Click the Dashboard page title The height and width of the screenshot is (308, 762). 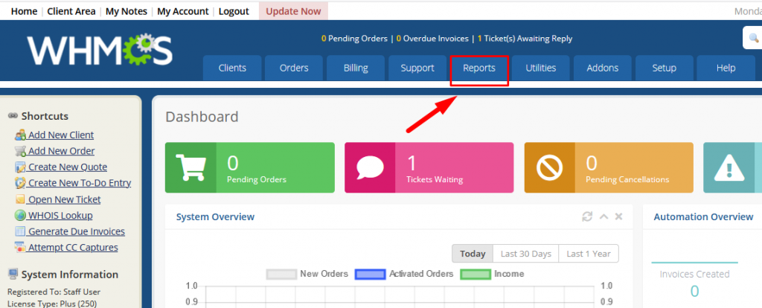[202, 117]
